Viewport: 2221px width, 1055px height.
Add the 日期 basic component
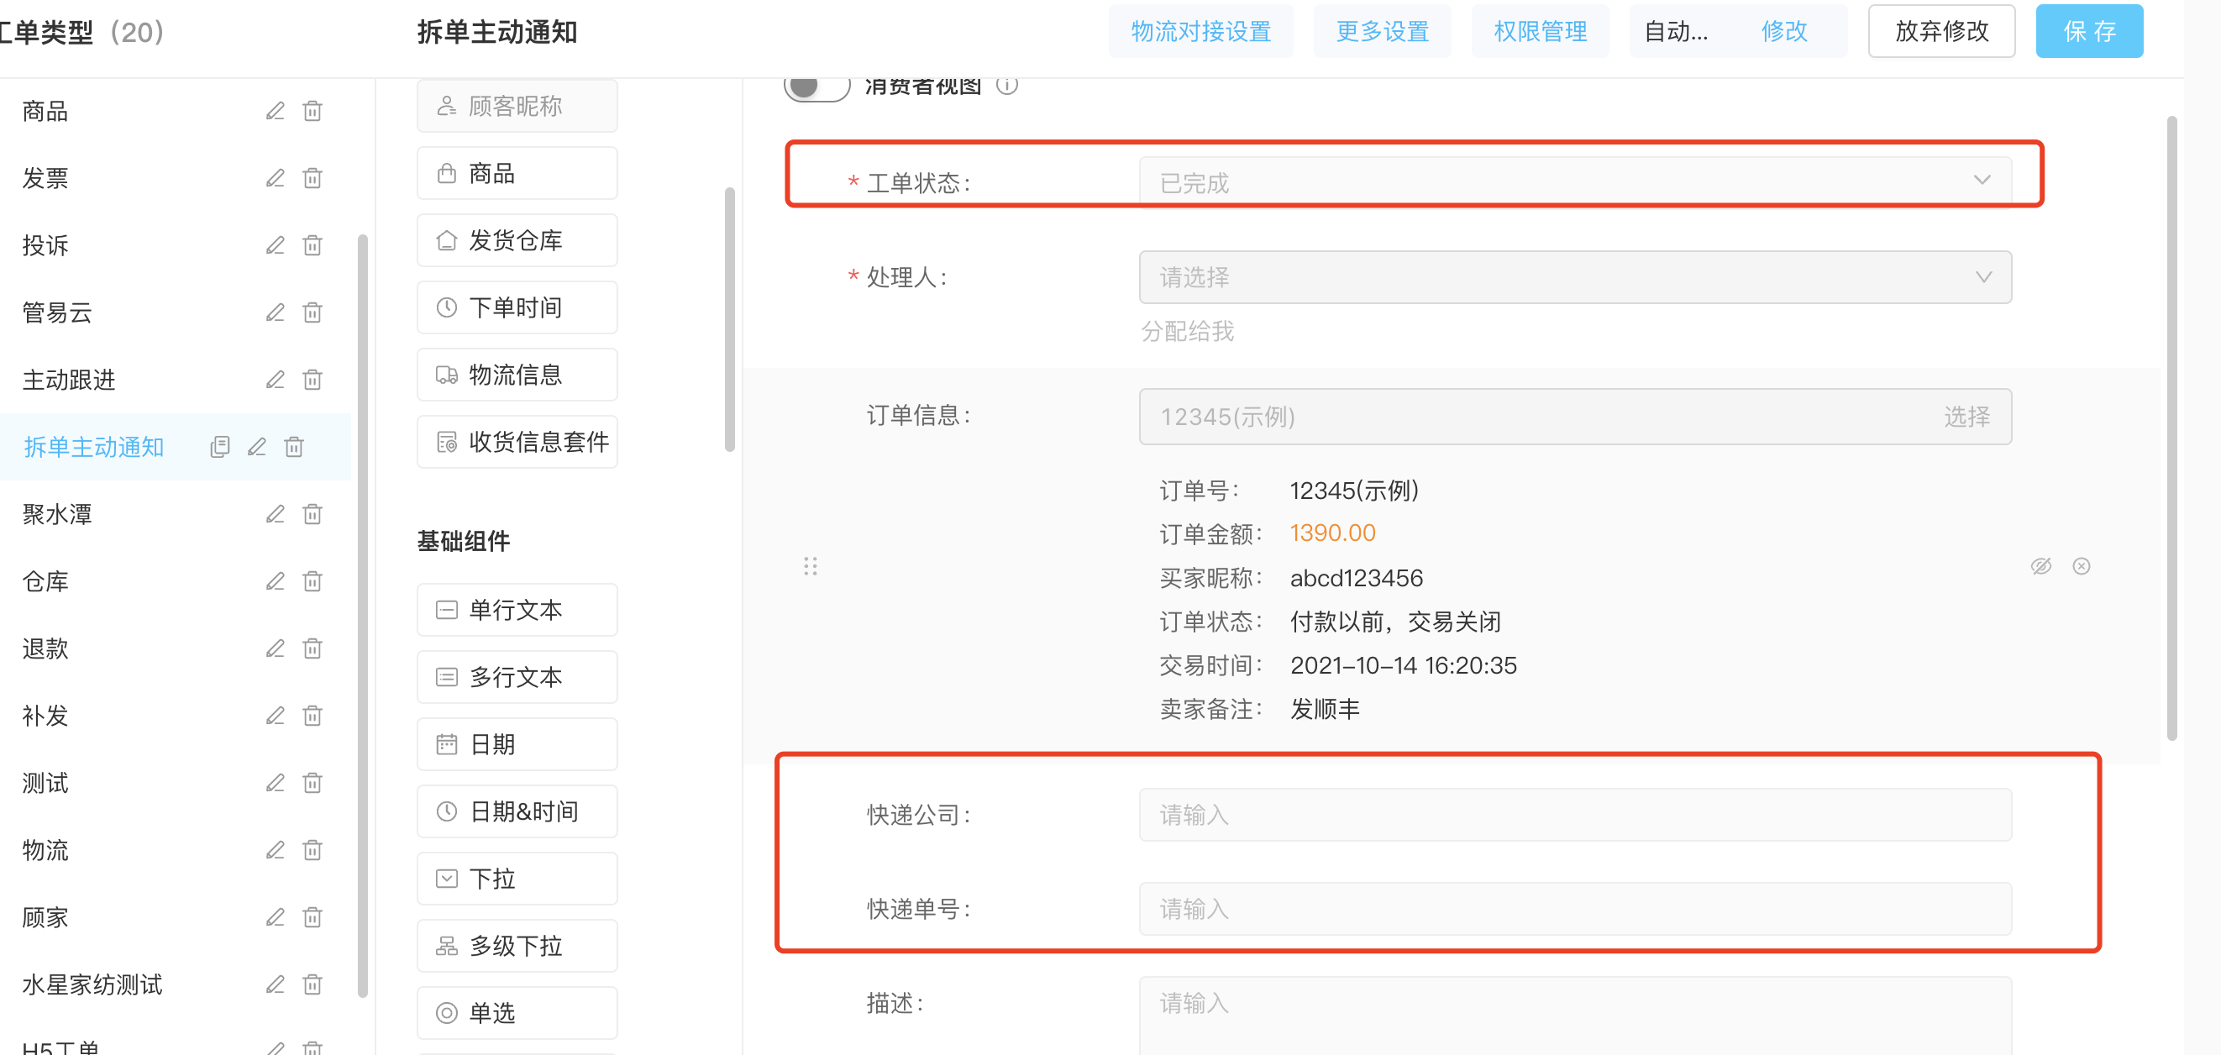[517, 745]
